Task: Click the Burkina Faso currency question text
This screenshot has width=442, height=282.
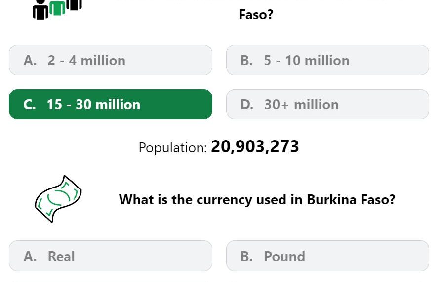Action: tap(257, 199)
